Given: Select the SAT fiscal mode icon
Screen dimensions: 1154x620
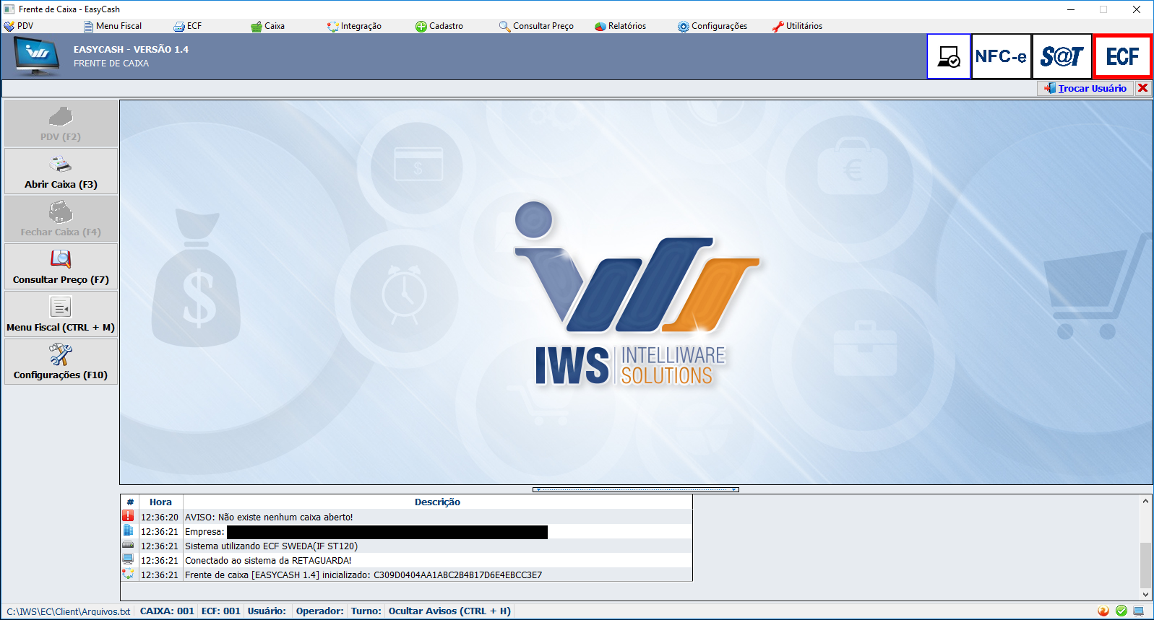Looking at the screenshot, I should [x=1062, y=56].
